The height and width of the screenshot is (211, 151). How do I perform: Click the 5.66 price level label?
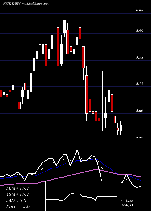[x=140, y=111]
